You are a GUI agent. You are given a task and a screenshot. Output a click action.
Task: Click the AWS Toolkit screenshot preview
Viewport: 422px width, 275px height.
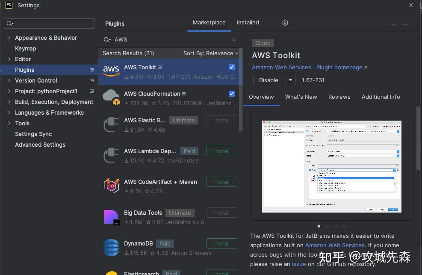[x=331, y=166]
